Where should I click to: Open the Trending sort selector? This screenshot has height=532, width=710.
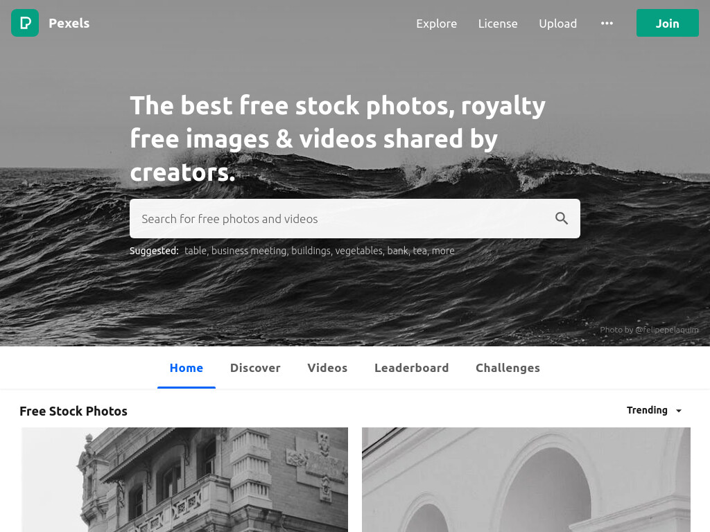click(x=655, y=410)
